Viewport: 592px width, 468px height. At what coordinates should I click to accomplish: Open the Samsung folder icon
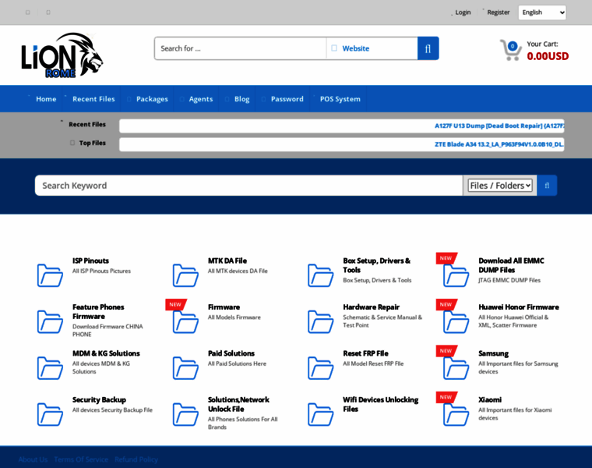click(x=456, y=367)
